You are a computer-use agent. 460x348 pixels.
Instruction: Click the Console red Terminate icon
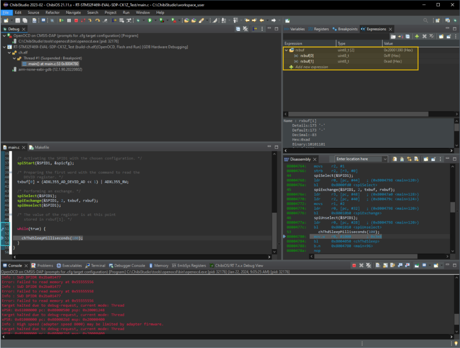point(354,265)
